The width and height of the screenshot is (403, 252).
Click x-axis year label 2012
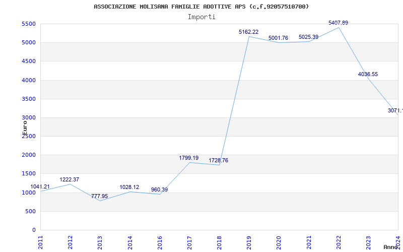[x=70, y=242]
